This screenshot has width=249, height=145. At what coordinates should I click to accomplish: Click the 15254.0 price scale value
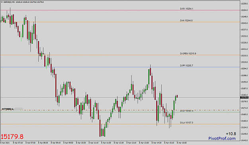coord(244,10)
